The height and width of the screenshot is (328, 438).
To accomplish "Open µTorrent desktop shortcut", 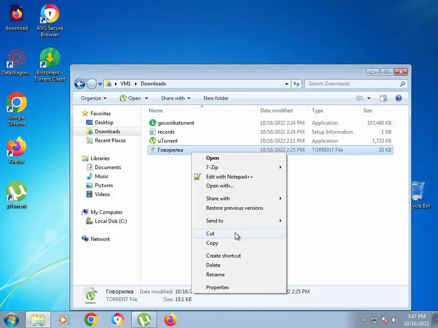I will [17, 195].
